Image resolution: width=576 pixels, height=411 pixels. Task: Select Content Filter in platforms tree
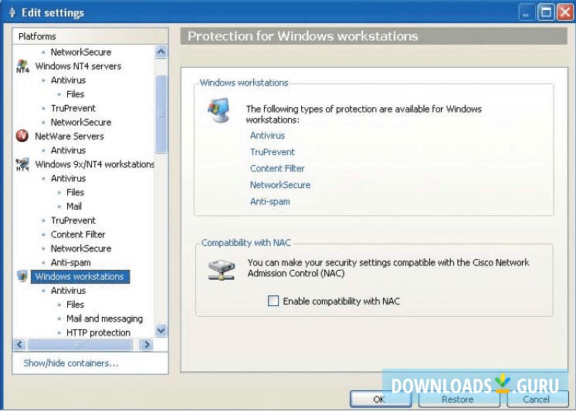click(78, 234)
